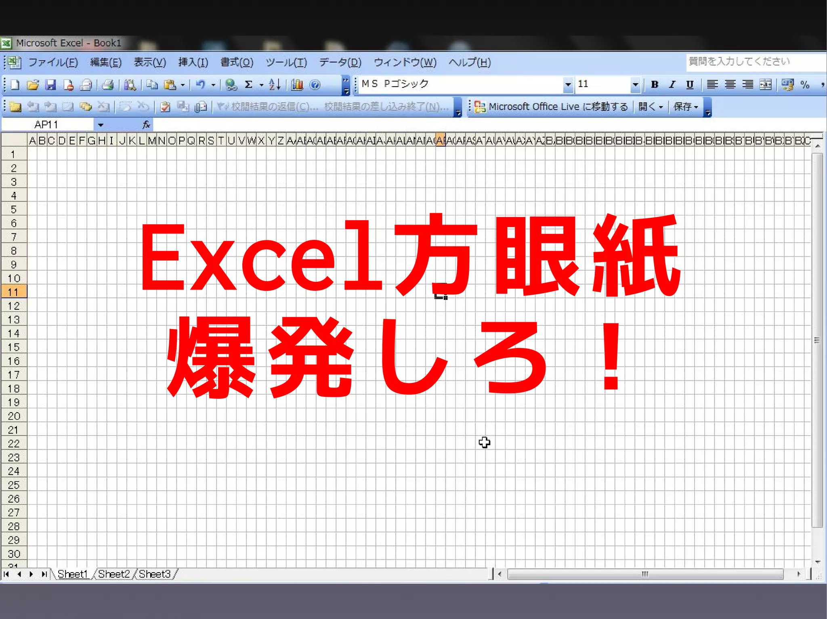Viewport: 827px width, 619px height.
Task: Toggle center alignment
Action: coord(730,85)
